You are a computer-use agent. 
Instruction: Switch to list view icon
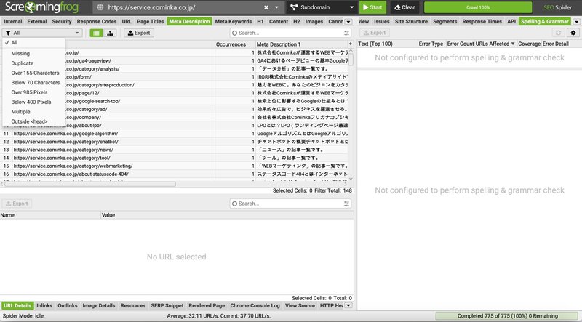click(96, 33)
